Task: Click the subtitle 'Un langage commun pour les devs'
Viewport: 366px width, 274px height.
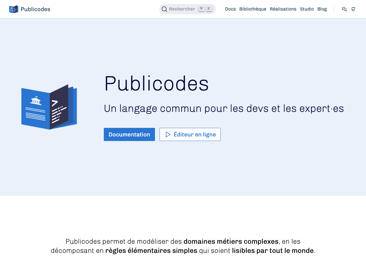Action: pyautogui.click(x=224, y=108)
